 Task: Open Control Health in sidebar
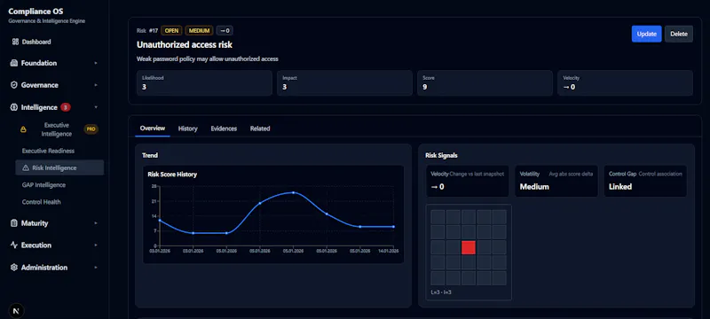point(41,202)
